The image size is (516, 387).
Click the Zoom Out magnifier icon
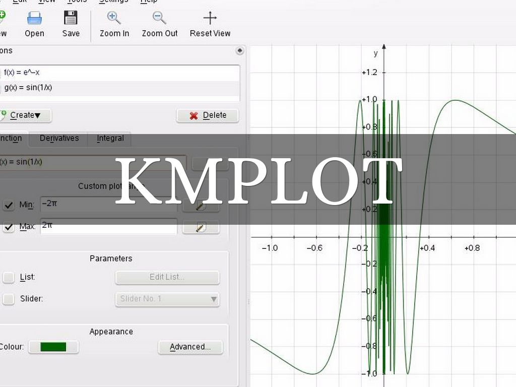(x=159, y=19)
